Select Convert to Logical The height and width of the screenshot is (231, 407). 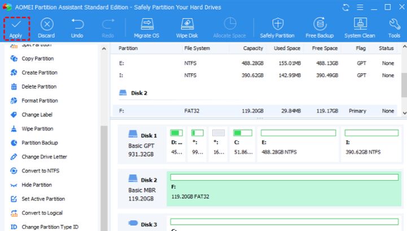[x=36, y=213]
